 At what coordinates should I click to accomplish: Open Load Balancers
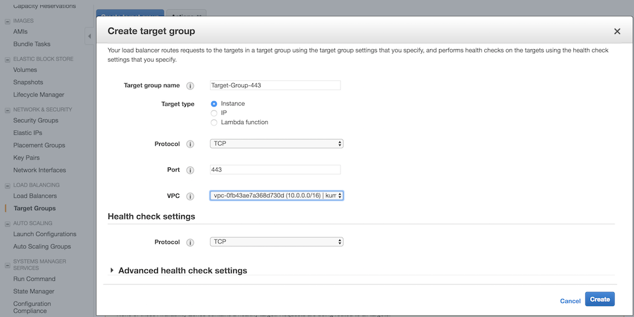pyautogui.click(x=35, y=196)
